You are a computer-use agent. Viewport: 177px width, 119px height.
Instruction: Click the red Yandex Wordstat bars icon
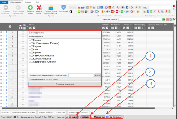[x=79, y=7]
